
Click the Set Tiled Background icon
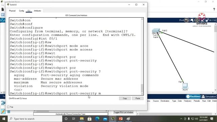(202, 20)
